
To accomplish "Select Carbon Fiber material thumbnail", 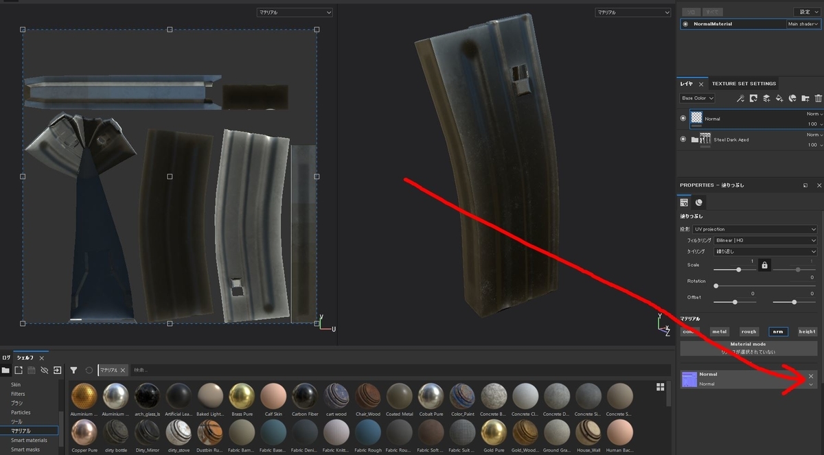I will pos(305,396).
